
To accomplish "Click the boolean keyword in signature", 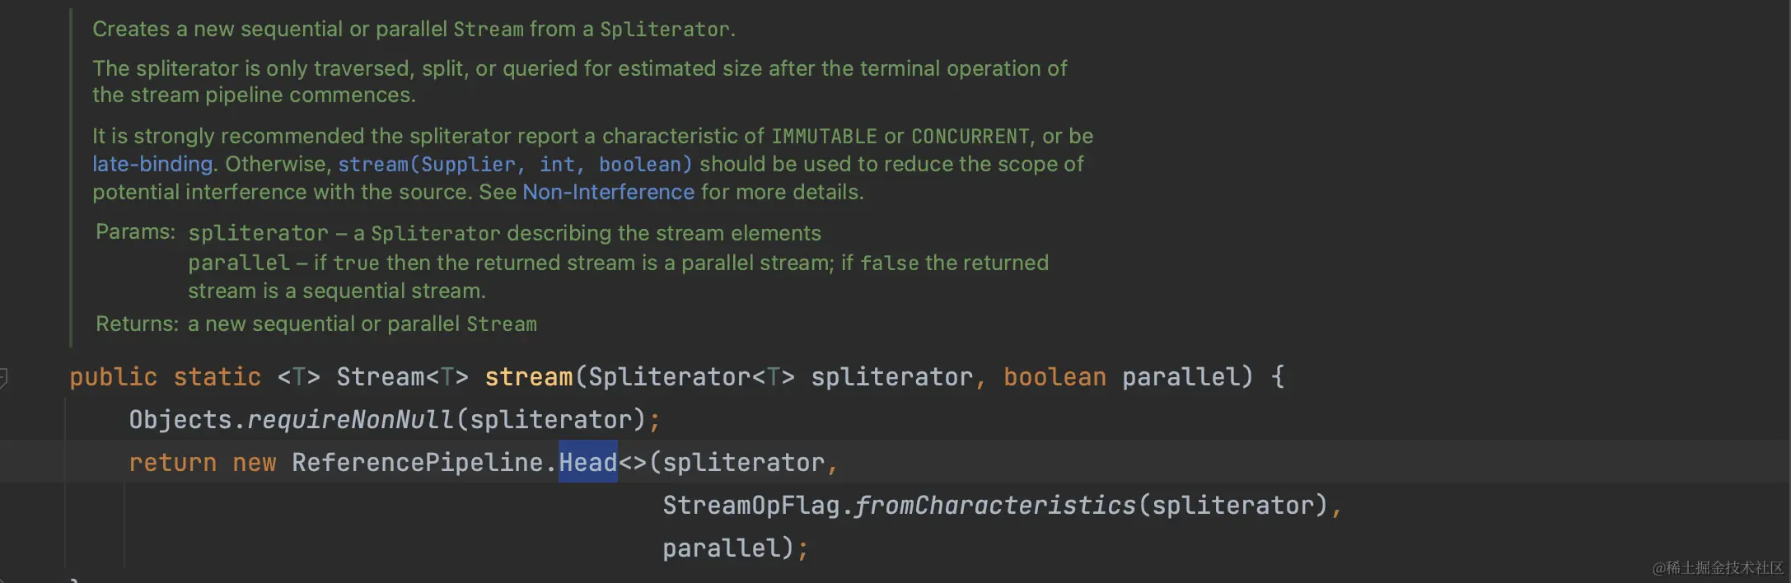I will (x=1054, y=376).
